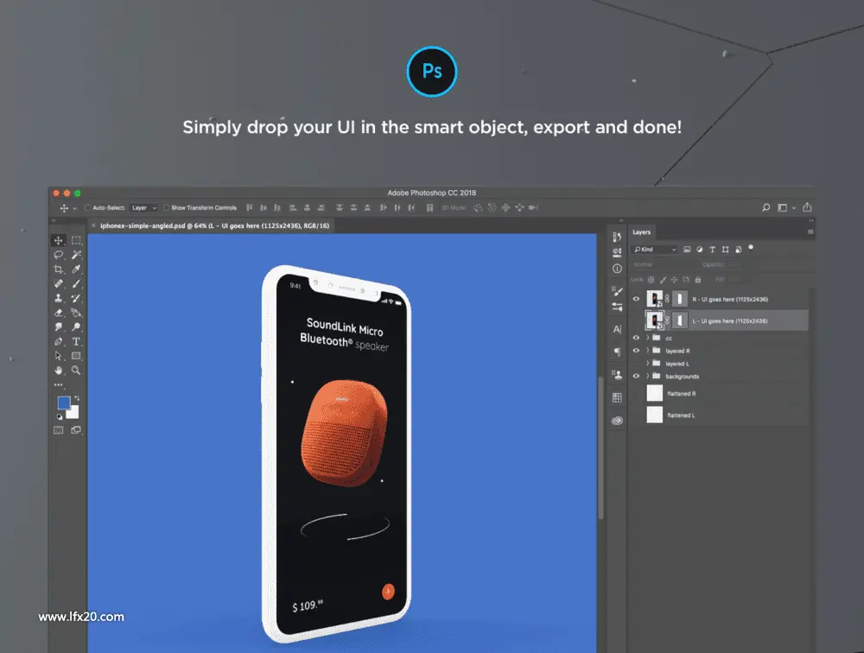This screenshot has height=653, width=864.
Task: Toggle Quick Mask mode
Action: [x=59, y=430]
